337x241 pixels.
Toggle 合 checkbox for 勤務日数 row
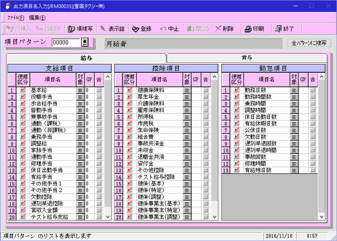click(x=313, y=90)
